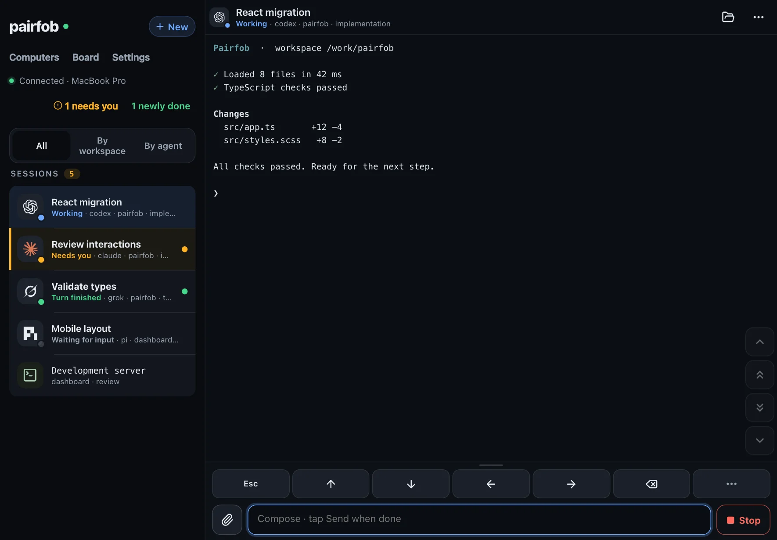The image size is (777, 540).
Task: Click the terminal icon for Development server
Action: 30,375
